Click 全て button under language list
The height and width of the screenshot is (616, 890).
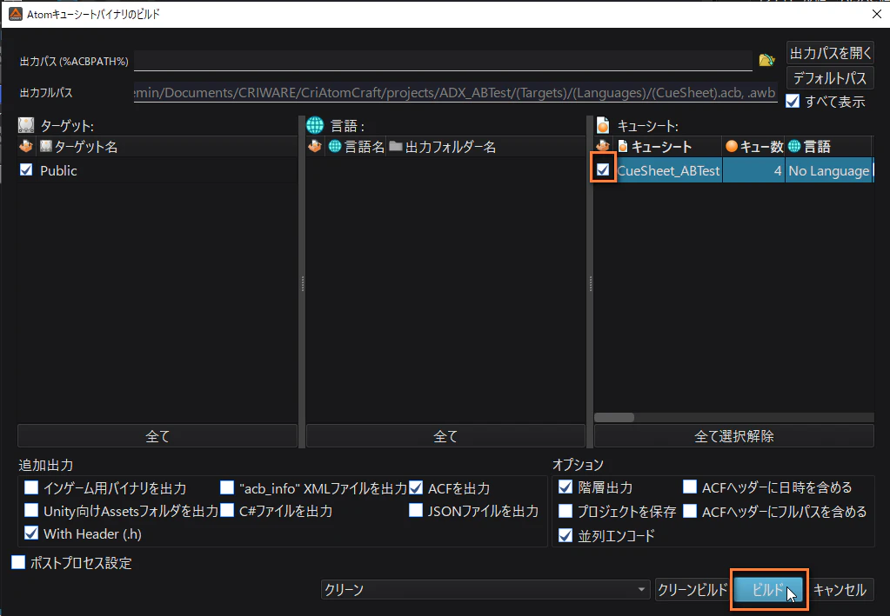445,436
